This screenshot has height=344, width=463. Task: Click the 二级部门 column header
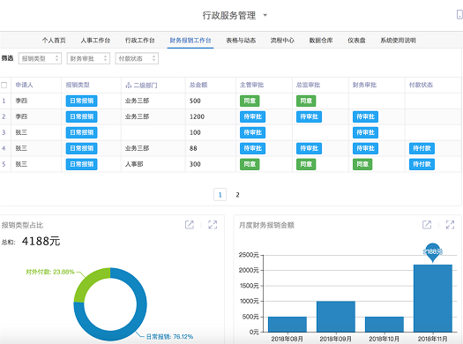[146, 86]
